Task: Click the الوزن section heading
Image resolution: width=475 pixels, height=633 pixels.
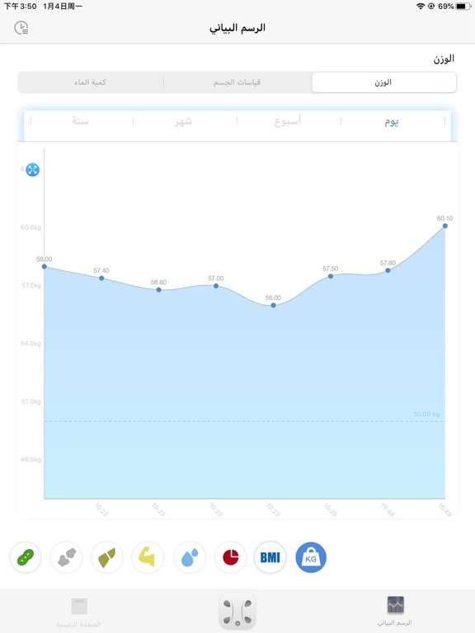Action: (444, 59)
